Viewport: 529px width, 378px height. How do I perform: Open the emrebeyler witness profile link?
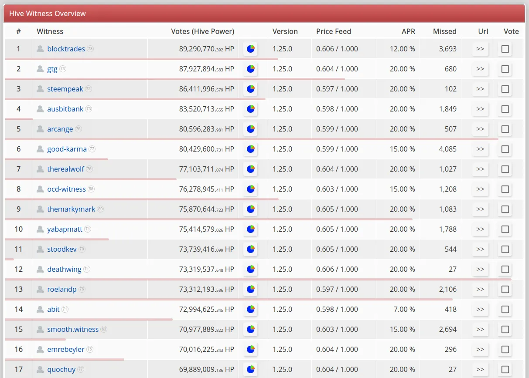point(66,349)
